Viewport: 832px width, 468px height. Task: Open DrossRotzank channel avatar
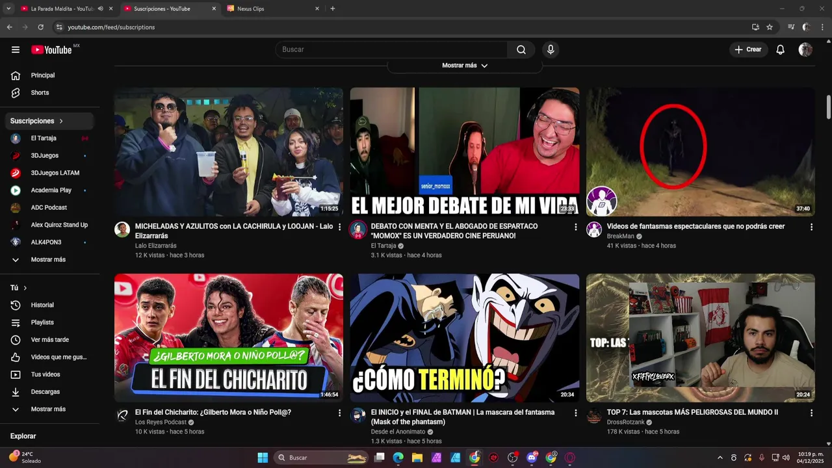click(594, 415)
